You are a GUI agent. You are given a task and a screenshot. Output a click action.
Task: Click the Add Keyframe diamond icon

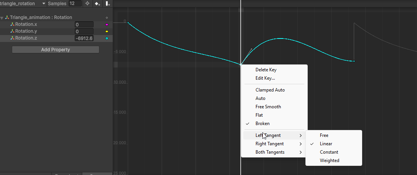[97, 3]
